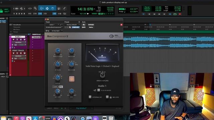Open the Nudge value dropdown
Viewport: 214px width, 120px height.
137,12
